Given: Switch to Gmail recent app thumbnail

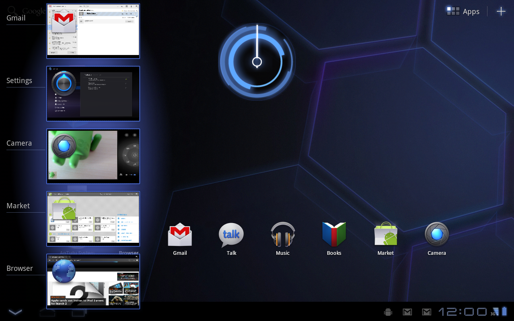Looking at the screenshot, I should click(x=93, y=31).
